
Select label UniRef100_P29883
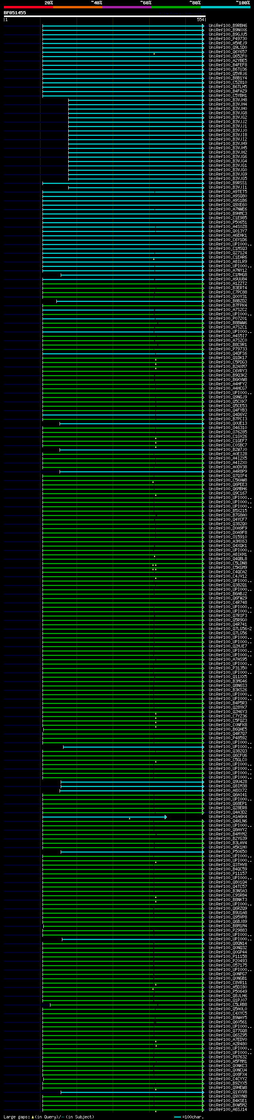pyautogui.click(x=227, y=930)
